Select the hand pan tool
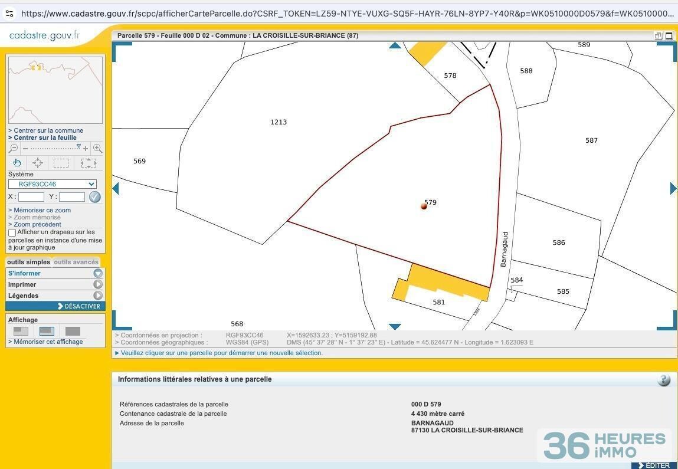 [x=17, y=163]
